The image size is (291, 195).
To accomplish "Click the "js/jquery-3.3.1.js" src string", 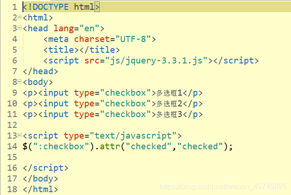I will pos(156,61).
